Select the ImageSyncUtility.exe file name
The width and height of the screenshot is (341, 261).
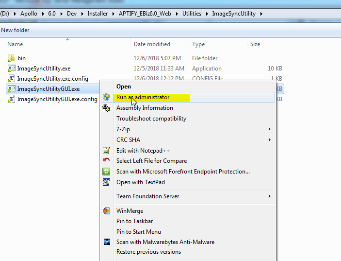pyautogui.click(x=44, y=69)
